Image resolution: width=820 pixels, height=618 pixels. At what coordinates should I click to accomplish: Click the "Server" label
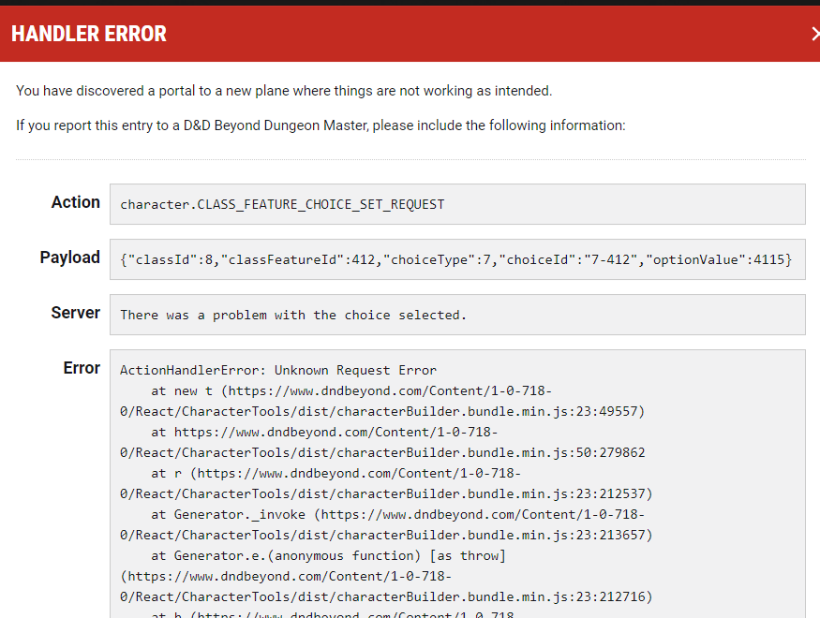point(75,313)
